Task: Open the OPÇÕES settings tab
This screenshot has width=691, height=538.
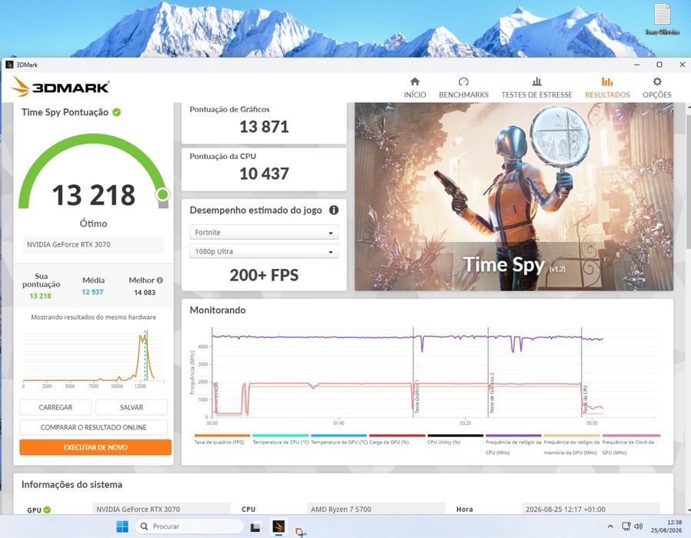Action: click(656, 88)
